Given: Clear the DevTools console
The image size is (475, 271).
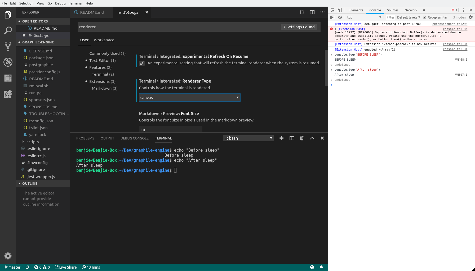Looking at the screenshot, I should pyautogui.click(x=340, y=17).
